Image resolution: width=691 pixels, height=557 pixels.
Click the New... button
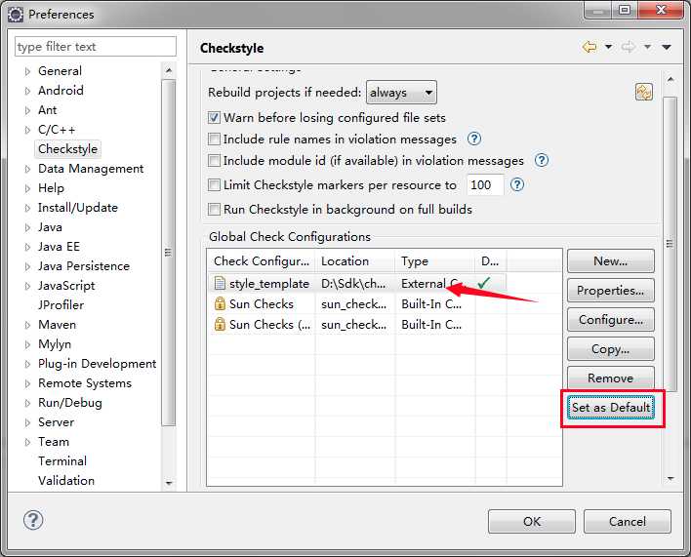pyautogui.click(x=611, y=261)
